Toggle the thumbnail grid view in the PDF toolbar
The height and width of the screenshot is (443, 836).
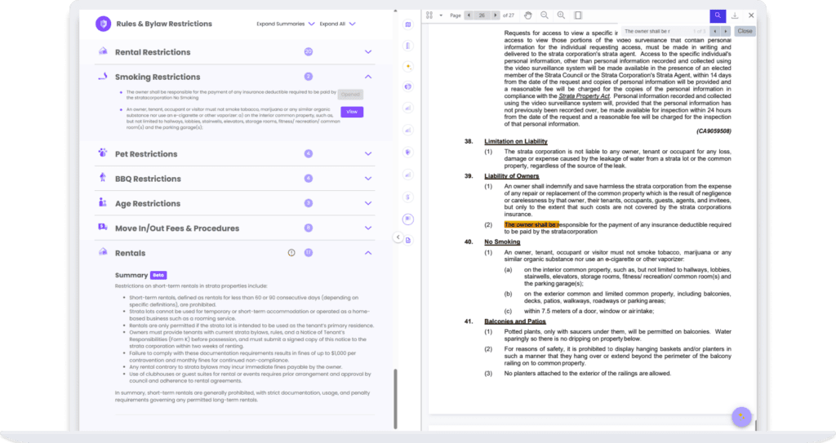[x=429, y=16]
